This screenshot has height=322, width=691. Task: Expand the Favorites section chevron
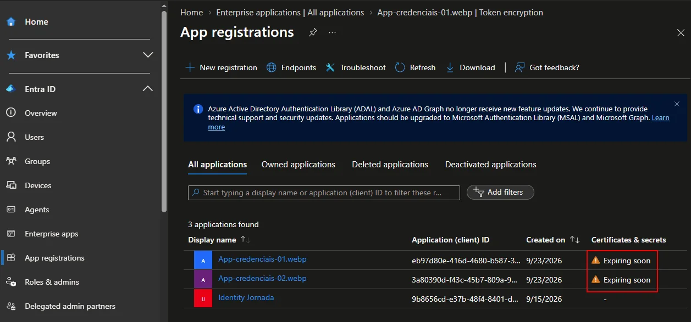[x=148, y=55]
